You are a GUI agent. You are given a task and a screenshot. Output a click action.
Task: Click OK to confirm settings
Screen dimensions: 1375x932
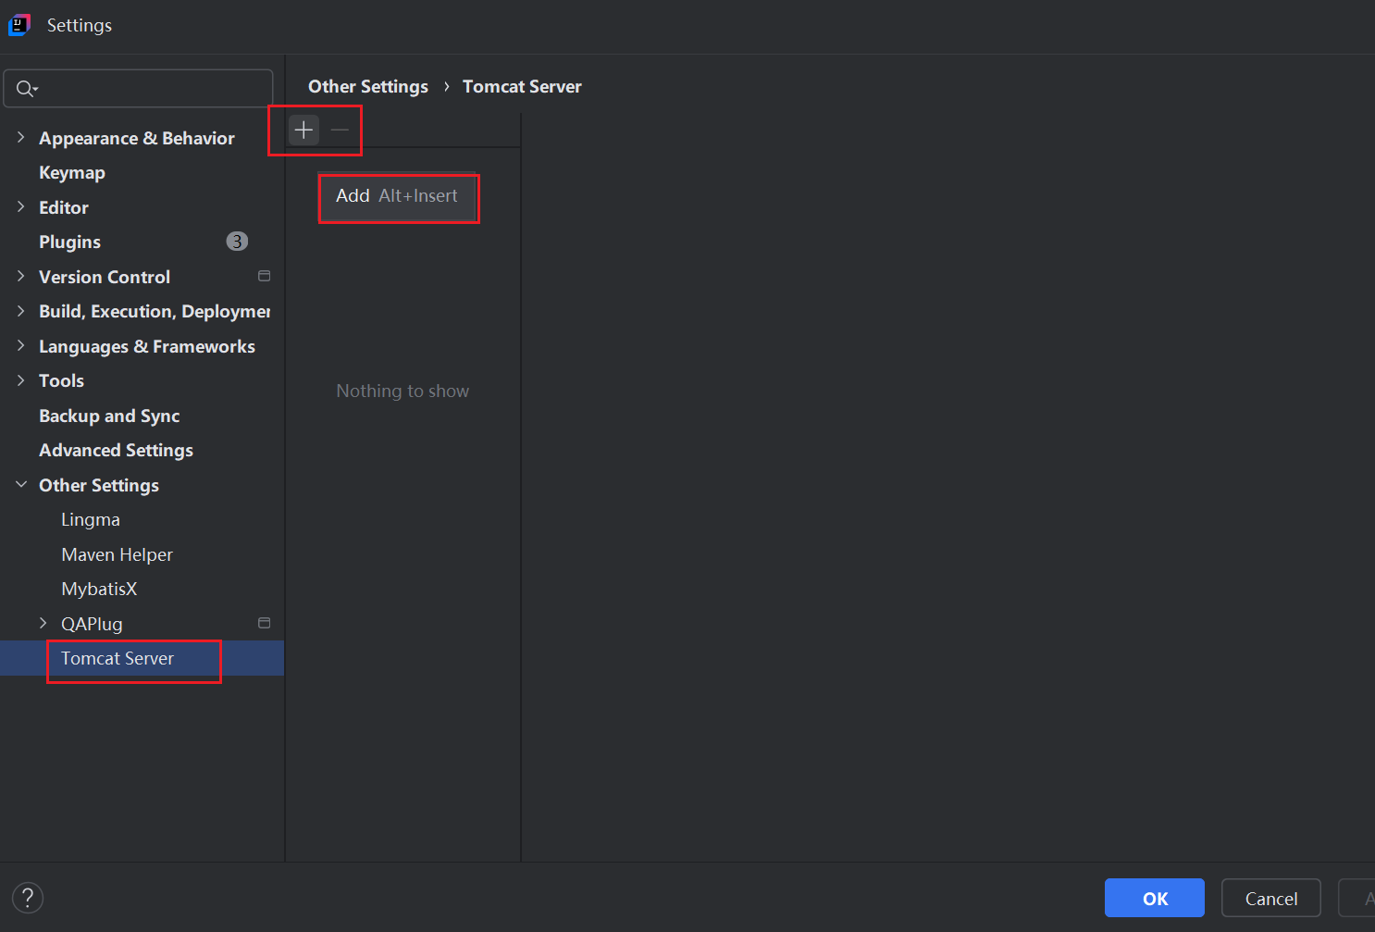(1155, 898)
